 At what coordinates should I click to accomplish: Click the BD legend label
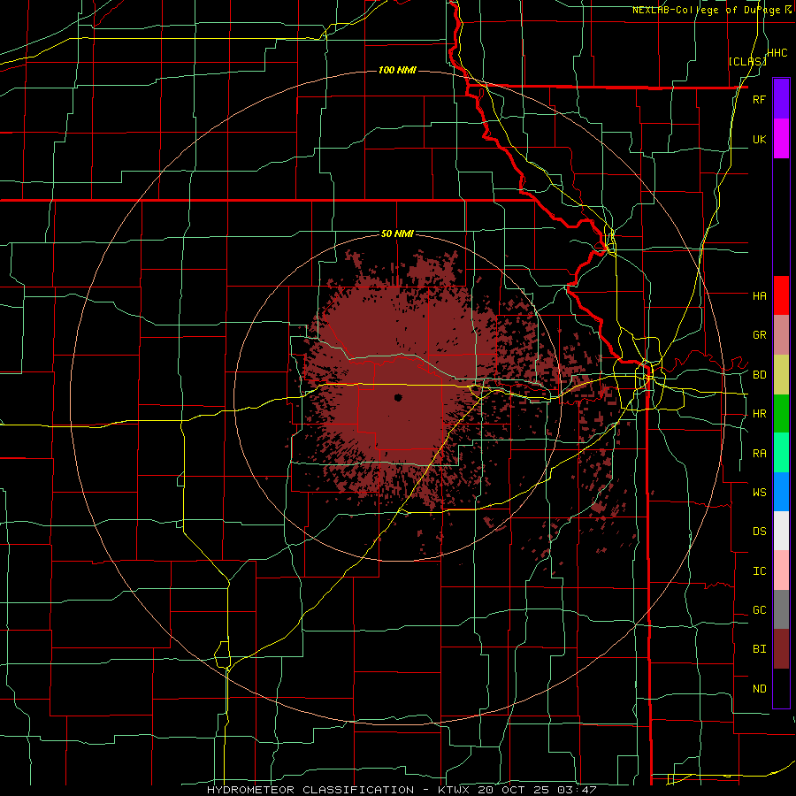759,375
